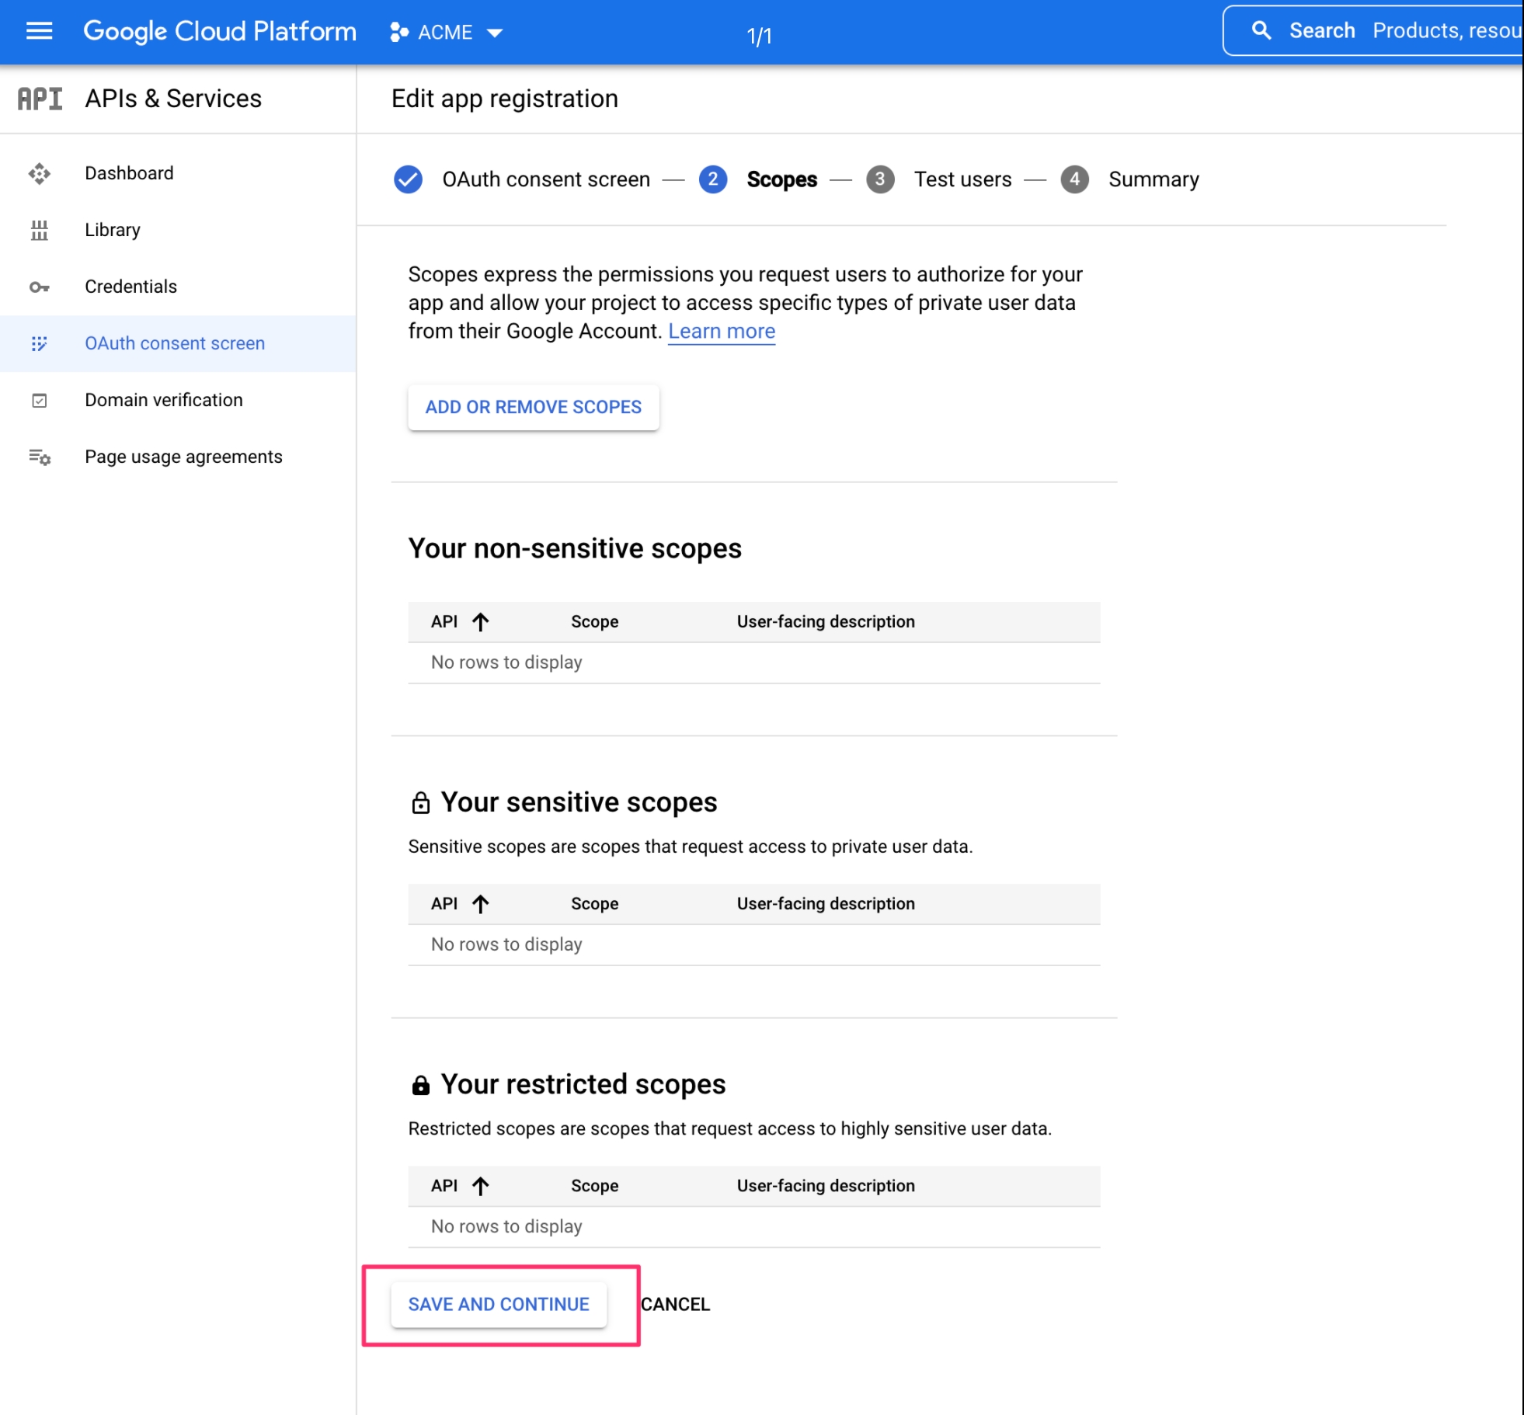Image resolution: width=1524 pixels, height=1415 pixels.
Task: Click the Domain verification checkbox icon
Action: click(39, 400)
